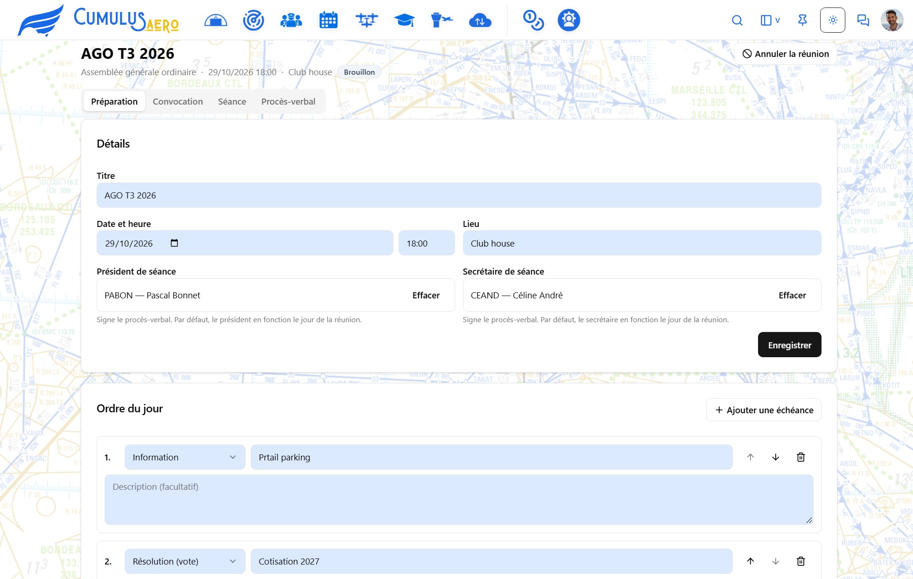Open the layout panel dropdown
913x579 pixels.
tap(770, 20)
